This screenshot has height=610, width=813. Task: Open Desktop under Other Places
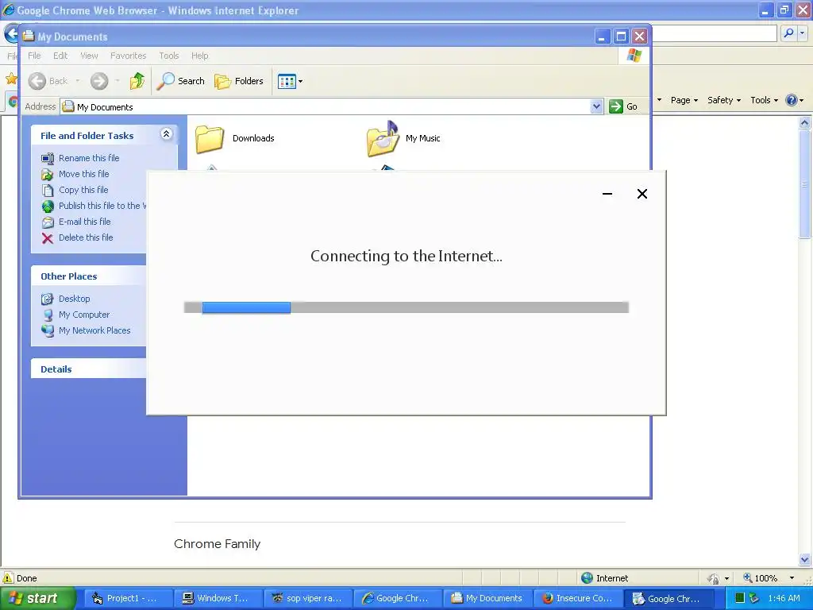74,299
